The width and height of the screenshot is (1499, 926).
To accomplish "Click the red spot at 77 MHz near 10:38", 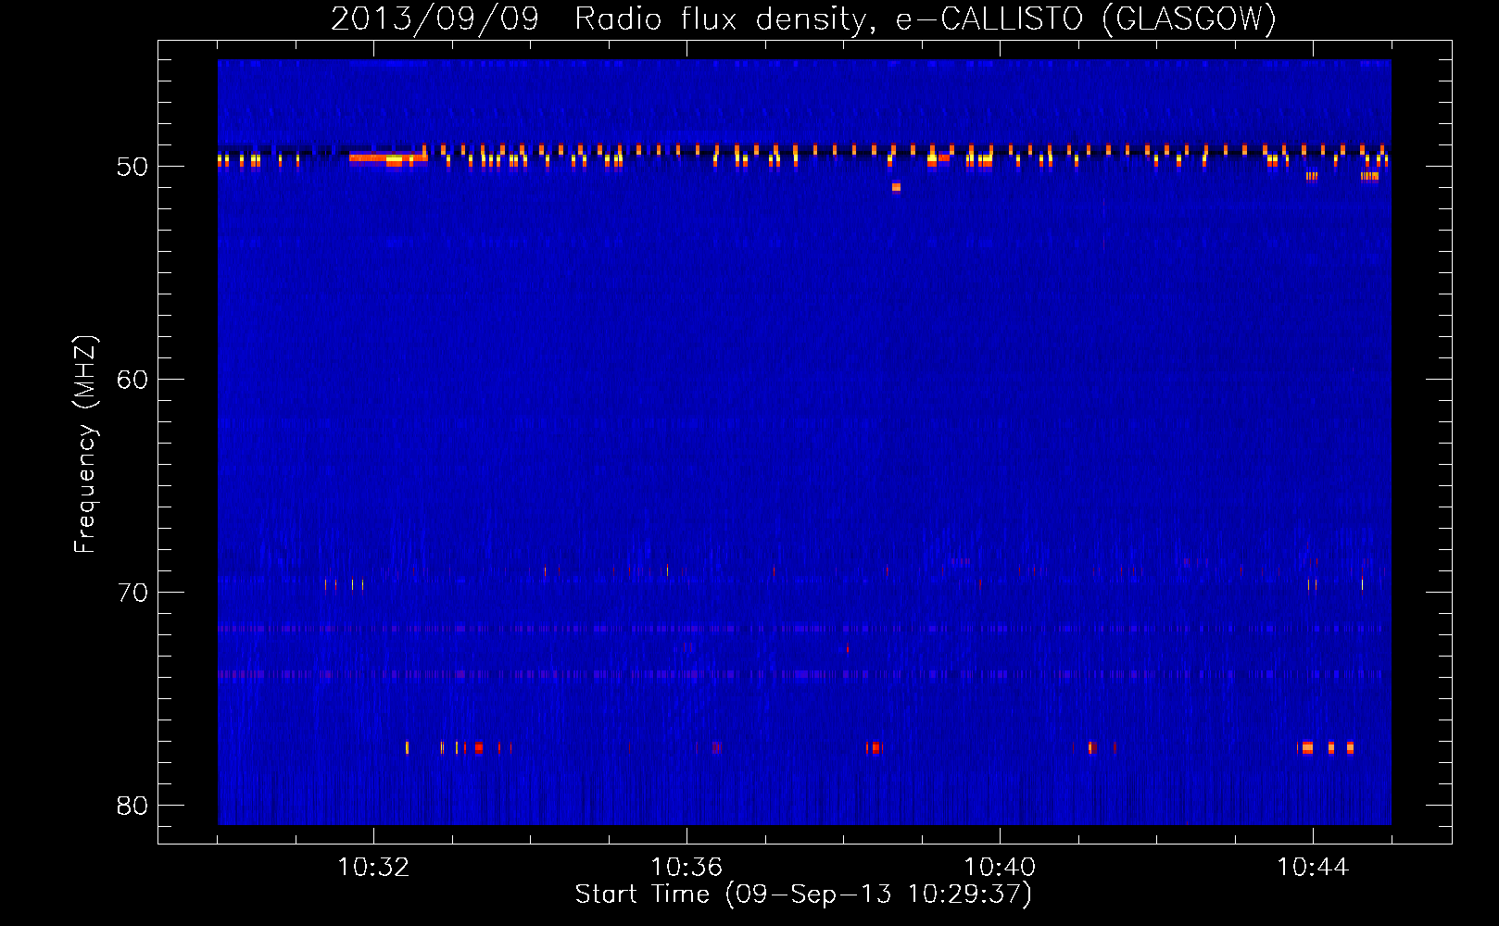I will [x=875, y=747].
